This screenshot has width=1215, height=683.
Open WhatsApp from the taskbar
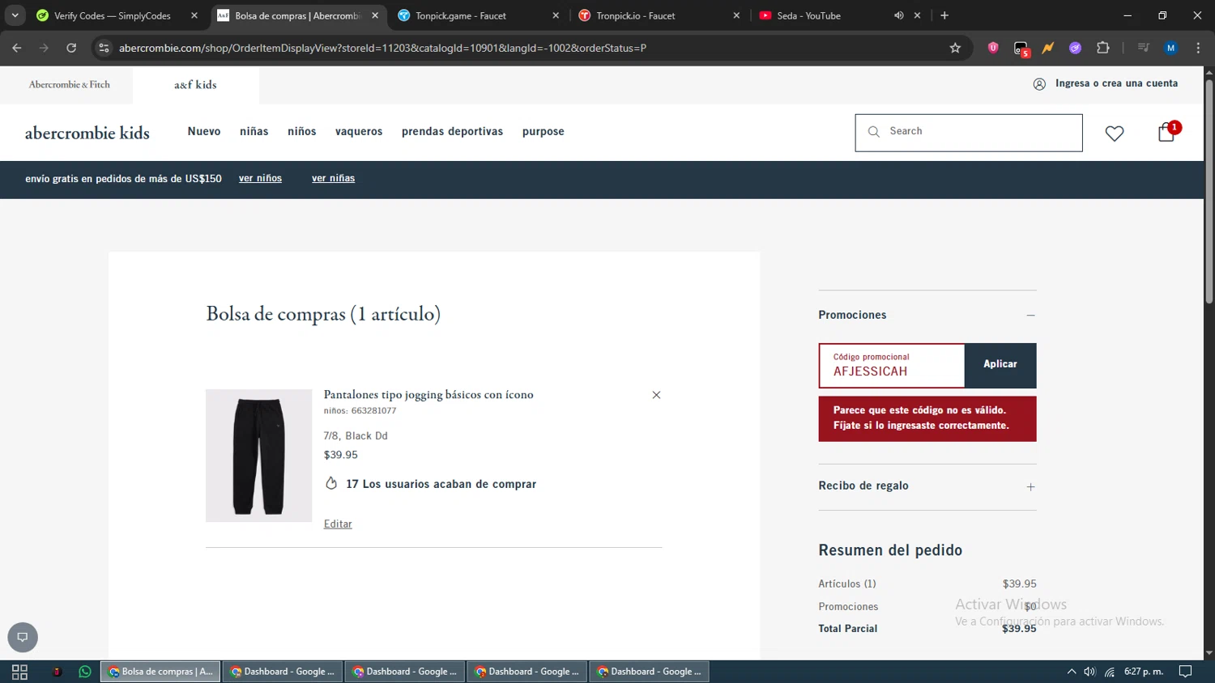click(x=85, y=672)
